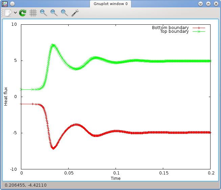Toggle the Top boundary legend entry
The height and width of the screenshot is (190, 221).
pos(174,31)
